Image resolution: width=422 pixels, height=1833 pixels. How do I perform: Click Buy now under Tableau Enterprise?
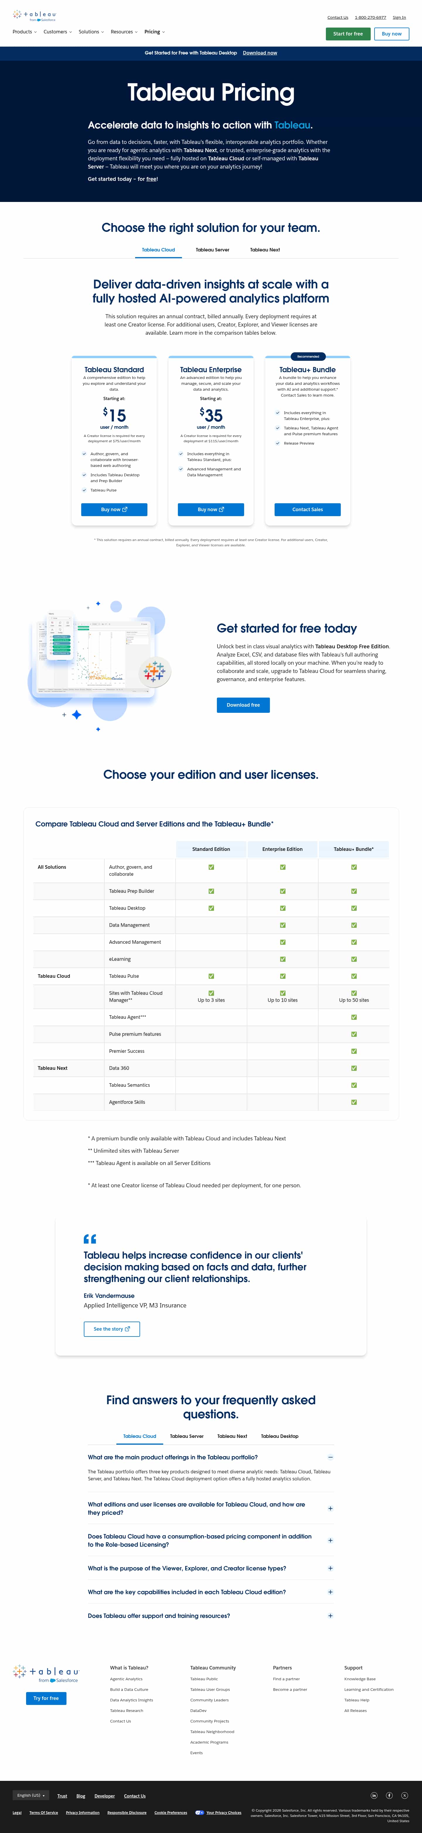point(211,509)
